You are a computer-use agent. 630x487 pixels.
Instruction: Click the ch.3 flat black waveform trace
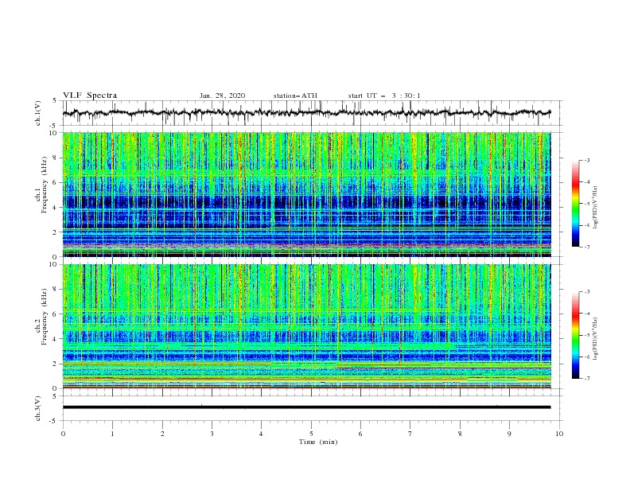tap(306, 407)
